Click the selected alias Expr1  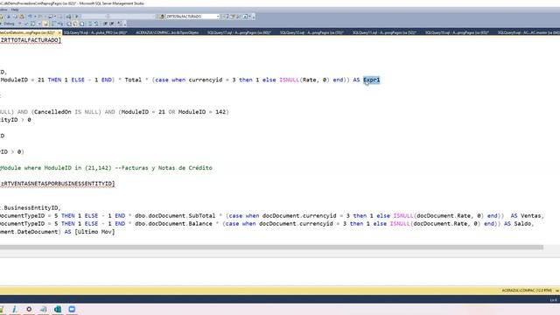(x=371, y=80)
